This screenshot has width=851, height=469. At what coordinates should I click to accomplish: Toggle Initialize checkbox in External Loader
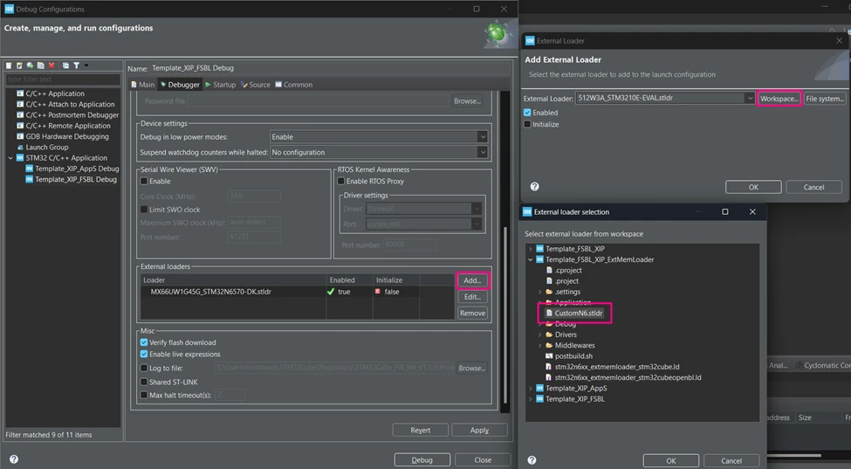(x=527, y=124)
